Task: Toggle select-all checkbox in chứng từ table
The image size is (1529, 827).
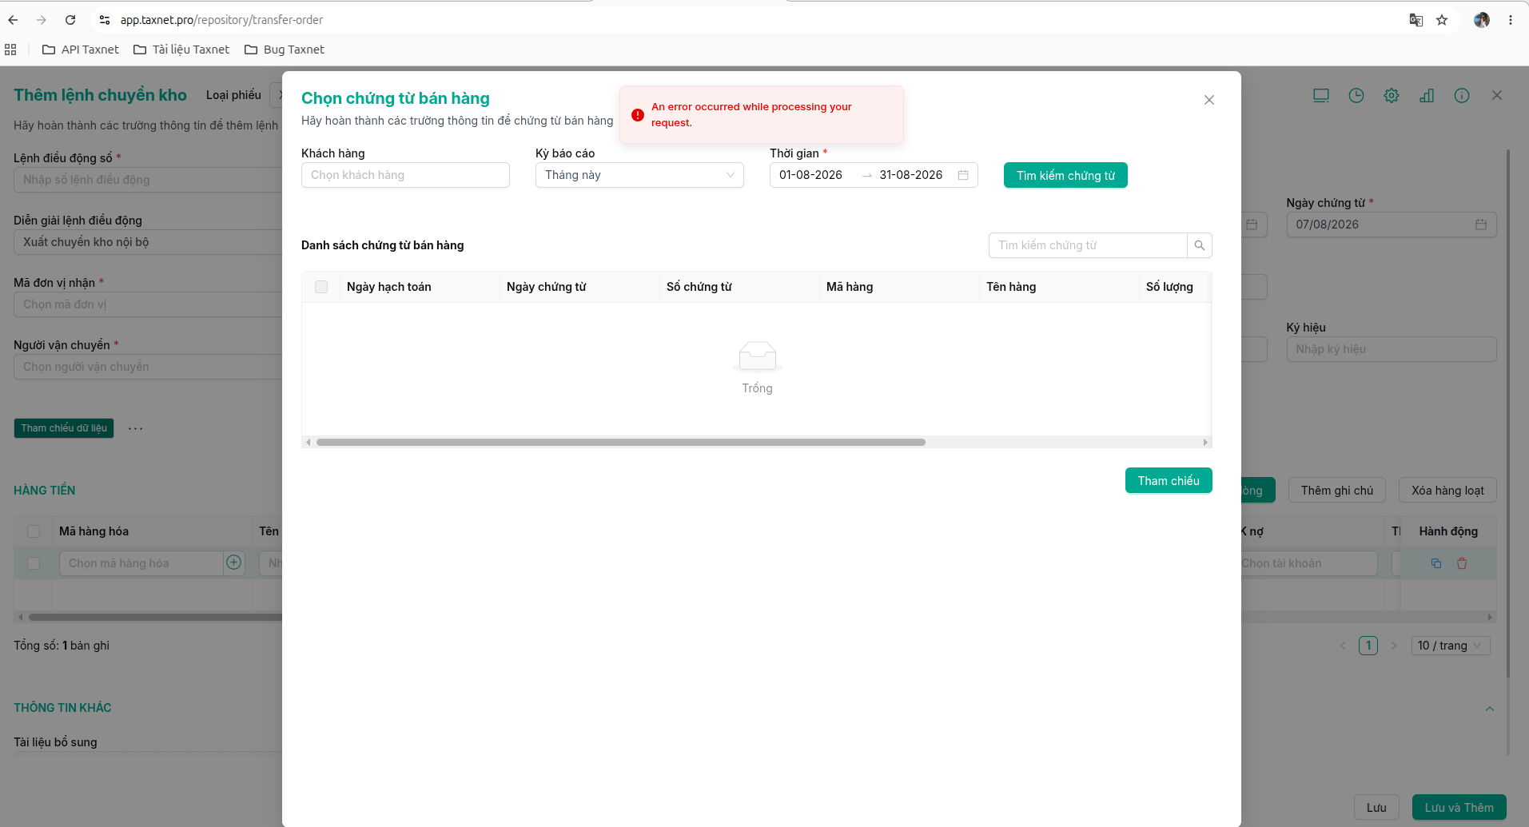Action: click(321, 287)
